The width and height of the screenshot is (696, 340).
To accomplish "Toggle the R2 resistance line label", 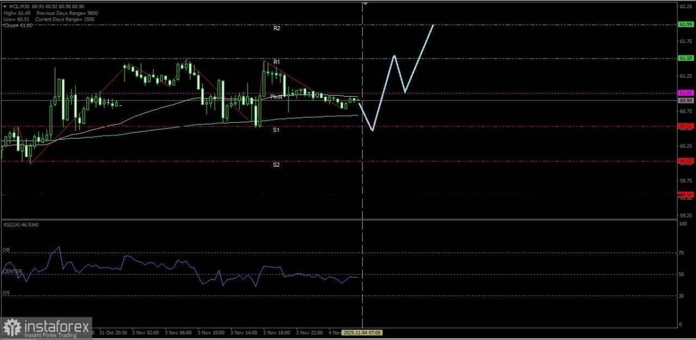I will click(x=277, y=28).
